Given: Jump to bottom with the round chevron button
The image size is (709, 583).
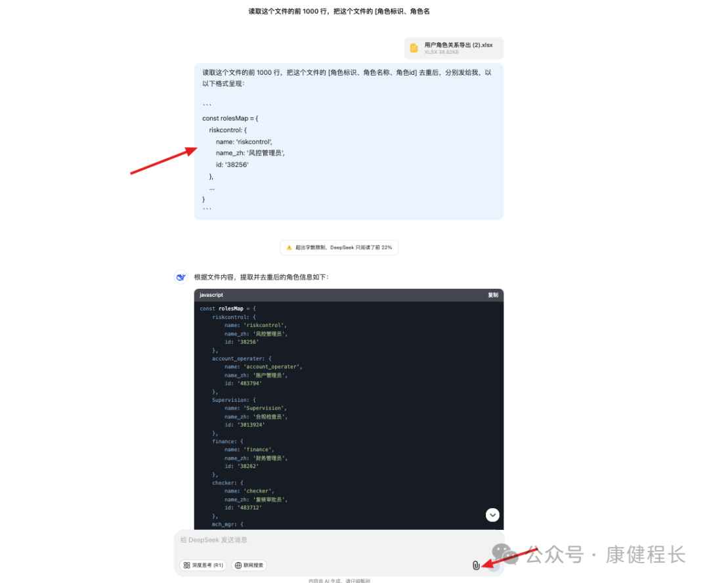Looking at the screenshot, I should coord(492,515).
